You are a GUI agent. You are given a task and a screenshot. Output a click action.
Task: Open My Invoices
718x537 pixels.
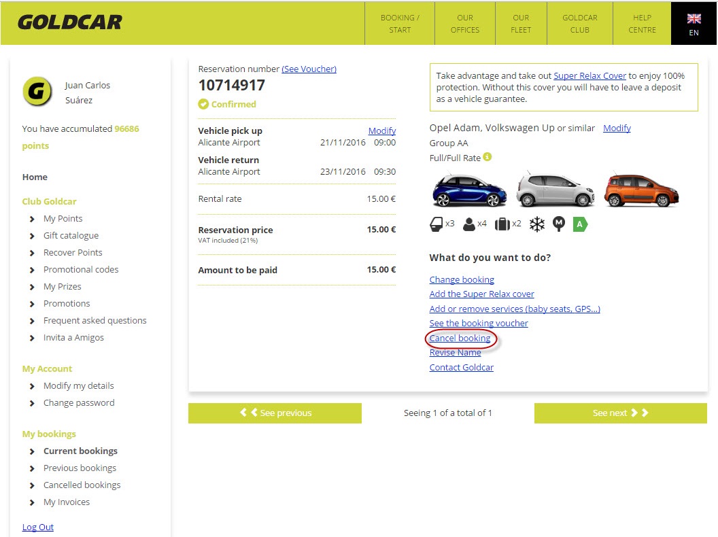(67, 502)
